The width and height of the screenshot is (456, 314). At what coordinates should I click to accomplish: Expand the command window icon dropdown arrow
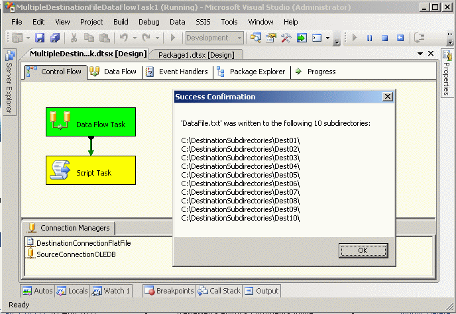point(327,38)
